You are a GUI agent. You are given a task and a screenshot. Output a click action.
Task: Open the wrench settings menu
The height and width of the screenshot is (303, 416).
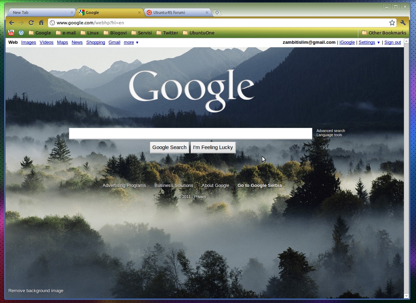tap(403, 23)
